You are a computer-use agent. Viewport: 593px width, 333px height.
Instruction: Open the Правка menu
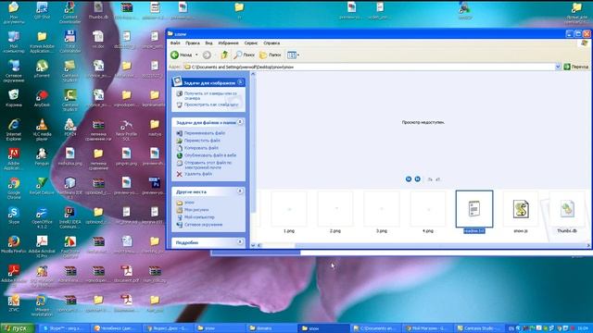[193, 43]
